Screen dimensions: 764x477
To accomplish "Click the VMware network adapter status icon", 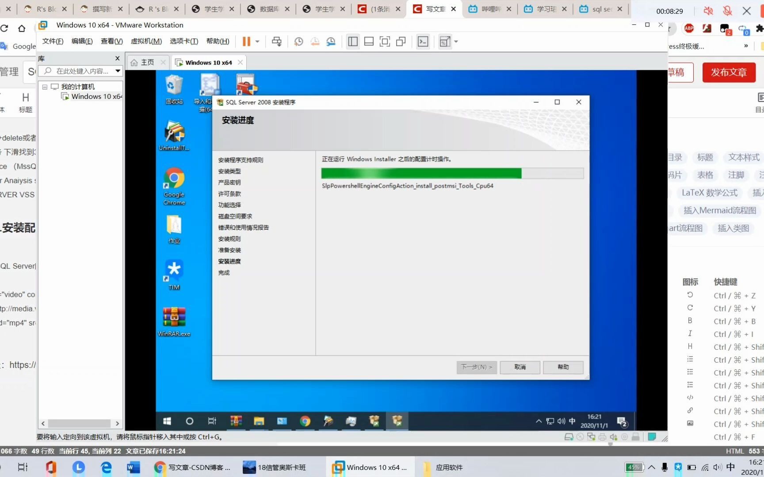I will coord(591,437).
